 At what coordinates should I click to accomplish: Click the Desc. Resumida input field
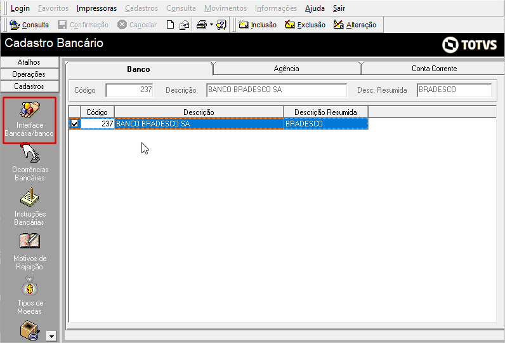[x=454, y=90]
